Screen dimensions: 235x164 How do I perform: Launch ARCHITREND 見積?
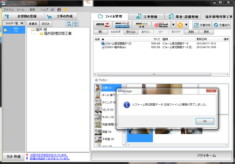coord(142,25)
